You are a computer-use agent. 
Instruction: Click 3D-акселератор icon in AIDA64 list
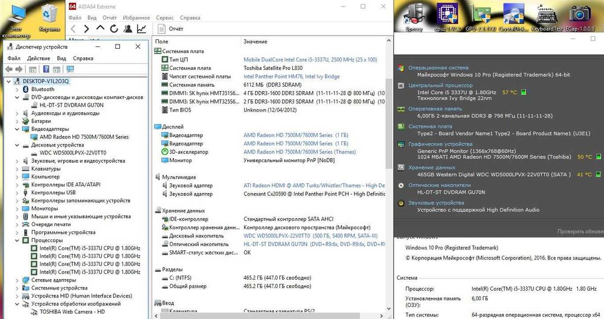point(165,152)
